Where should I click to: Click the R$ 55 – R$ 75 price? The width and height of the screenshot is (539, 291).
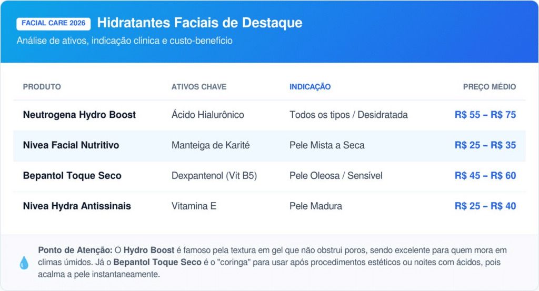point(485,115)
